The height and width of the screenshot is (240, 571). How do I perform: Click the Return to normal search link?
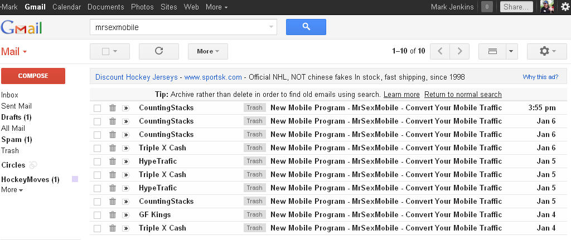[463, 94]
